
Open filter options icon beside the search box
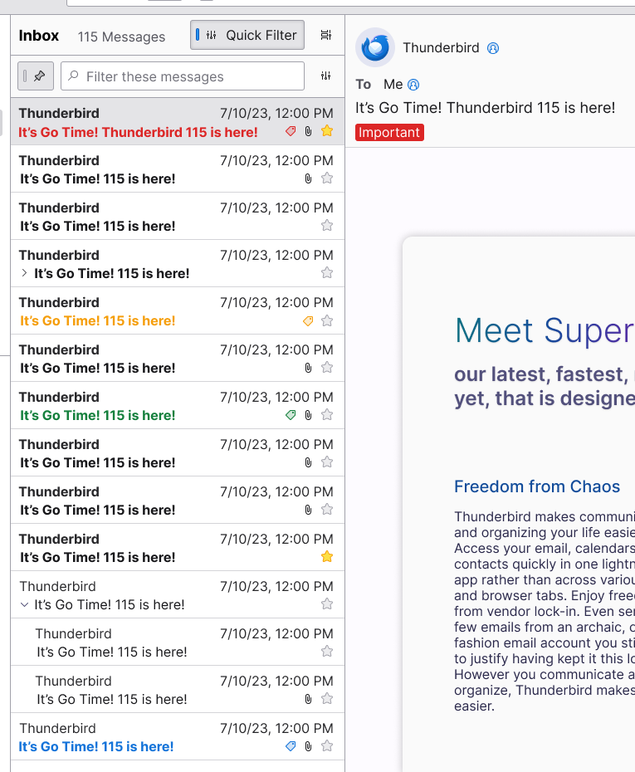click(326, 76)
